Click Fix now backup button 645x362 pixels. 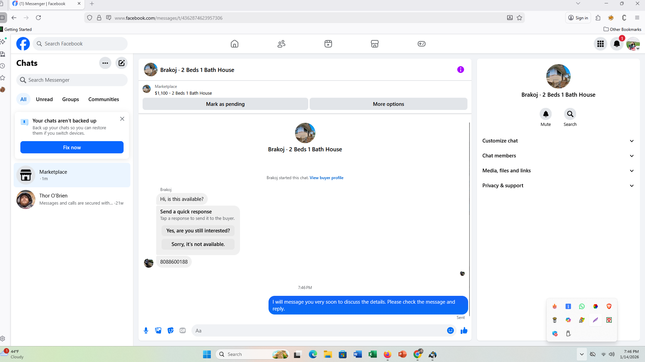(72, 147)
